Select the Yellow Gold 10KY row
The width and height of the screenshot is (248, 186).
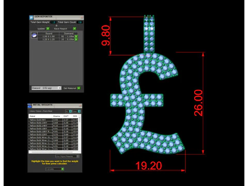pos(53,122)
